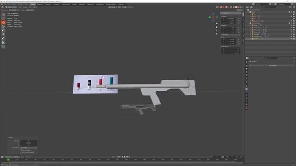The width and height of the screenshot is (296, 166).
Task: Open the Object Mode dropdown
Action: coord(11,7)
